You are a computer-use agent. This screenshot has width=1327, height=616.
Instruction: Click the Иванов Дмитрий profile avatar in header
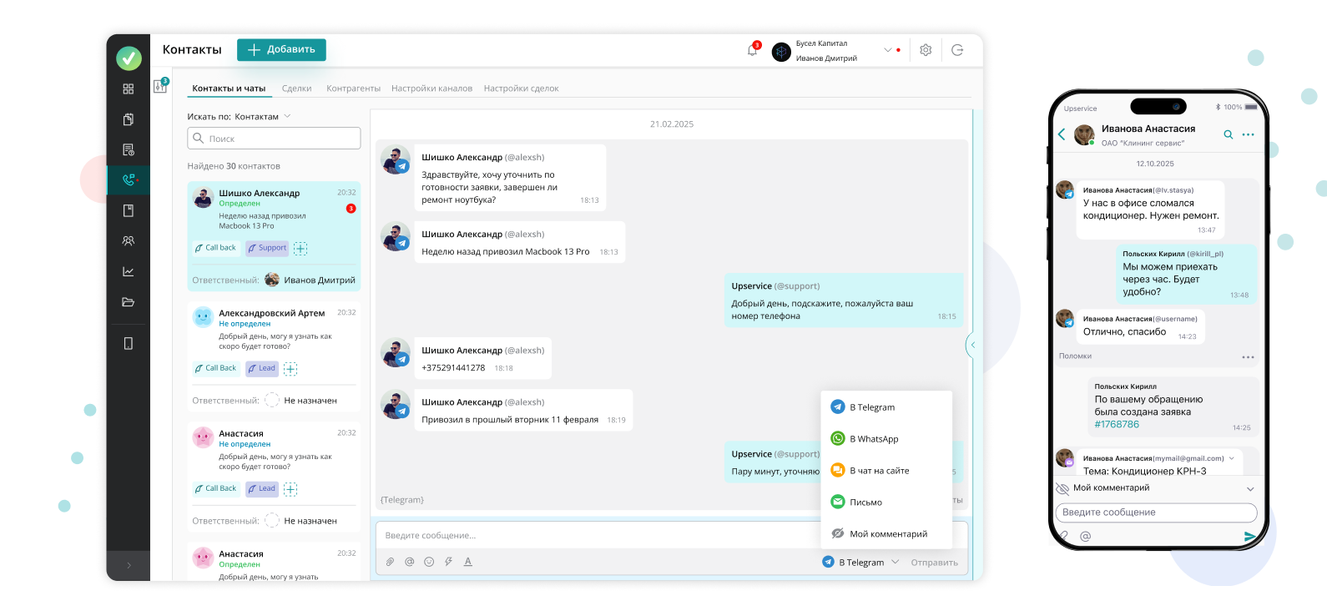(x=781, y=52)
